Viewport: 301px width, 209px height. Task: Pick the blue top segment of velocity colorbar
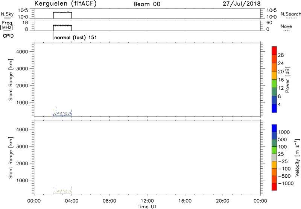274,128
